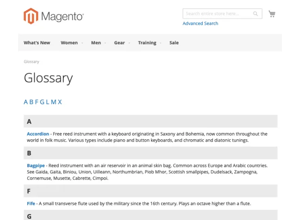Image resolution: width=300 pixels, height=220 pixels.
Task: Jump to letter F in the glossary index
Action: 37,102
